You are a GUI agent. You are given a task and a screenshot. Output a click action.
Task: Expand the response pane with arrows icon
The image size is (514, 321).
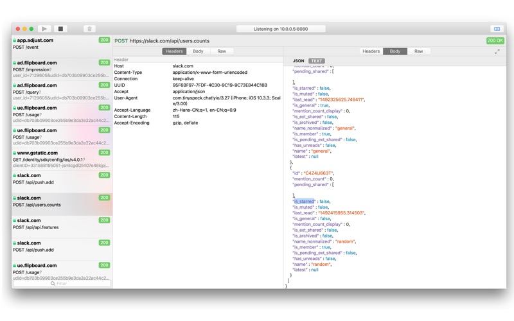[497, 51]
